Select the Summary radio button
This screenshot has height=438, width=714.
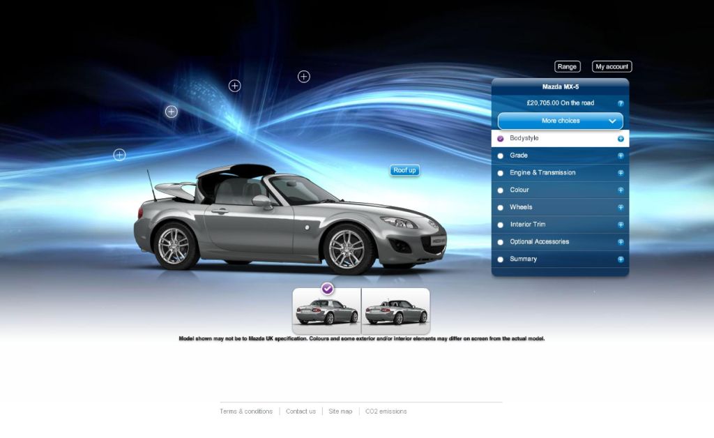point(500,259)
